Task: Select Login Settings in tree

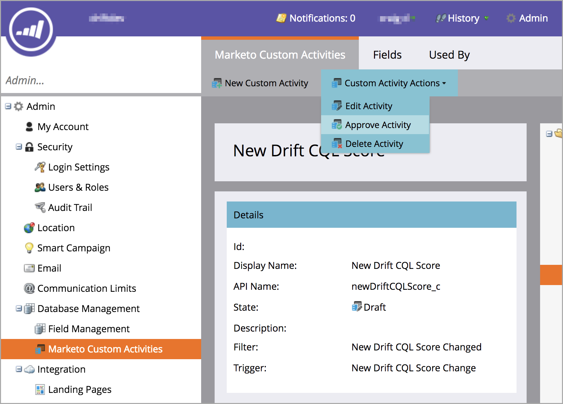Action: click(79, 167)
